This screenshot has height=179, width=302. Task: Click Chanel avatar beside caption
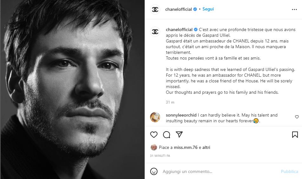155,32
